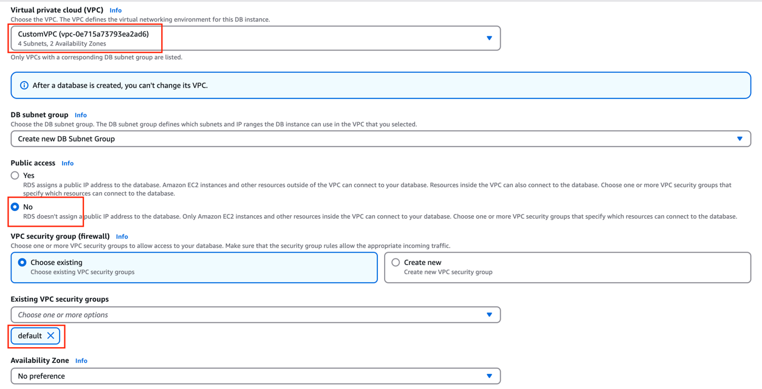Select Choose existing security group radio

tap(22, 263)
